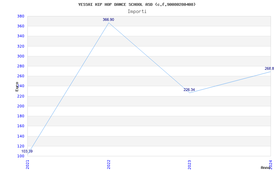Click the 2022 x-axis label
The width and height of the screenshot is (274, 171).
tap(109, 165)
